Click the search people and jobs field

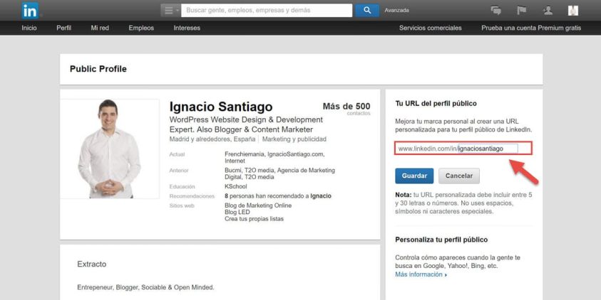(x=267, y=11)
